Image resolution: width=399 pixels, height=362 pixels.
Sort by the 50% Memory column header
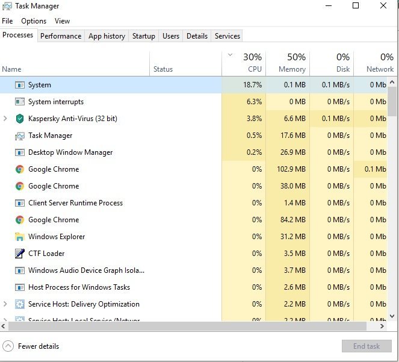pyautogui.click(x=288, y=64)
